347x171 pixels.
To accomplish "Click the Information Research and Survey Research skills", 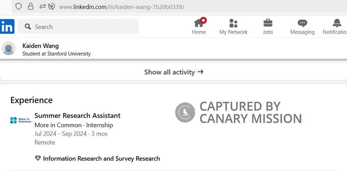I will (101, 158).
